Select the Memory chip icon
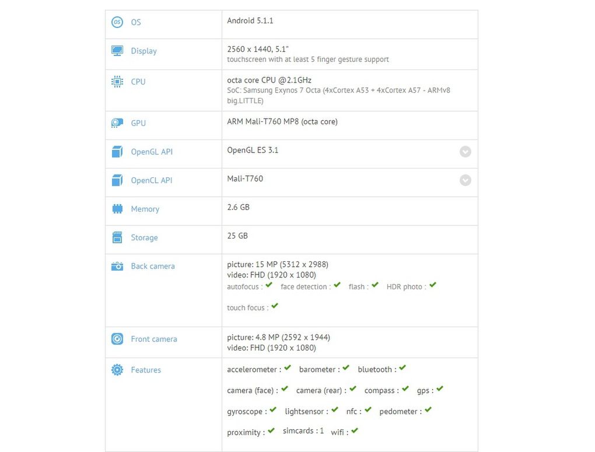 click(x=117, y=208)
